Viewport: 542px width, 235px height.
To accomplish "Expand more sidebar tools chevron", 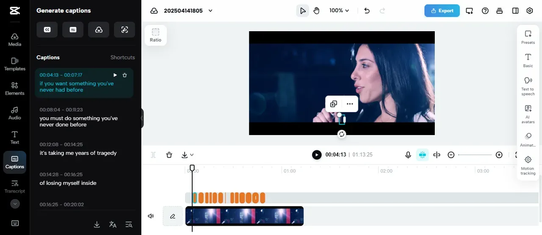I will pyautogui.click(x=15, y=204).
